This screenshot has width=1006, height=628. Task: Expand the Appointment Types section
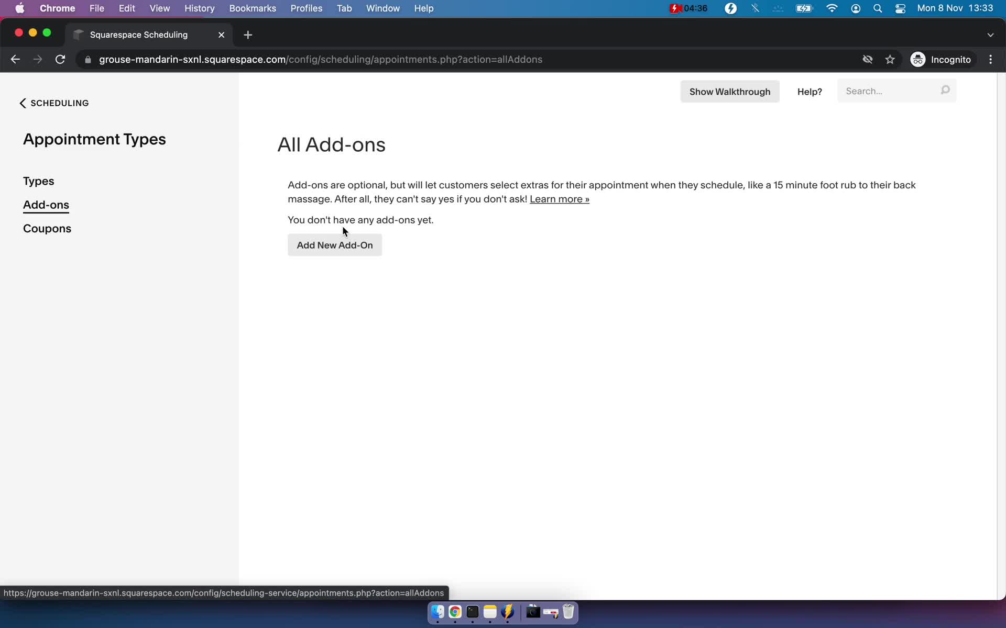[x=95, y=139]
